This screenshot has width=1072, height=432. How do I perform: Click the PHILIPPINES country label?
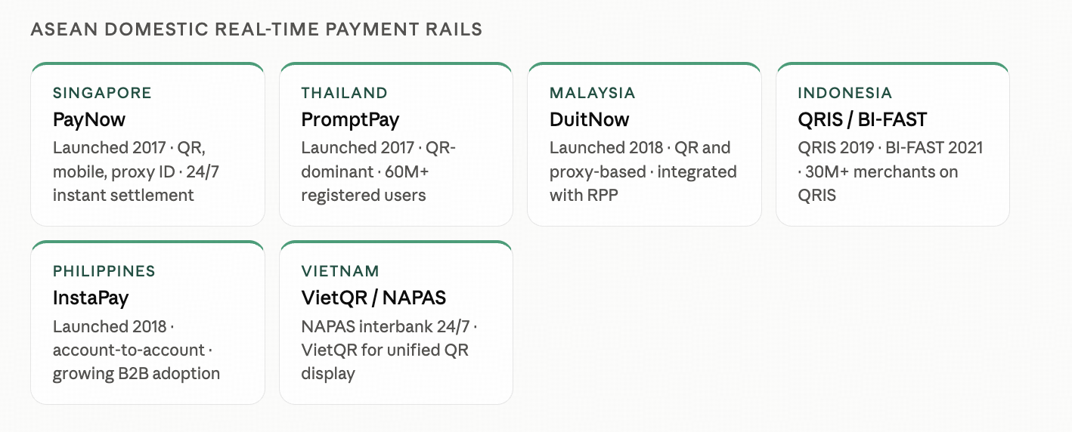click(104, 271)
